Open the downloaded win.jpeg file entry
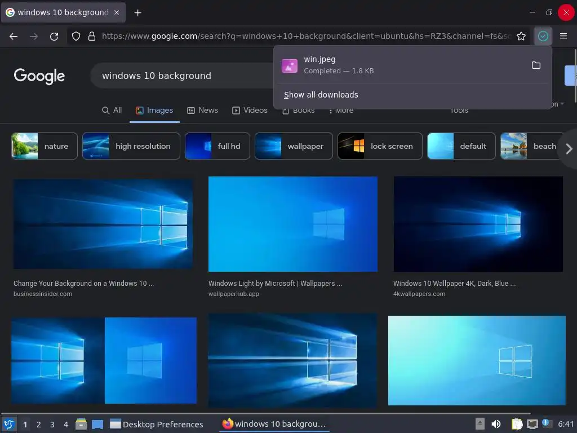This screenshot has width=577, height=433. 402,65
